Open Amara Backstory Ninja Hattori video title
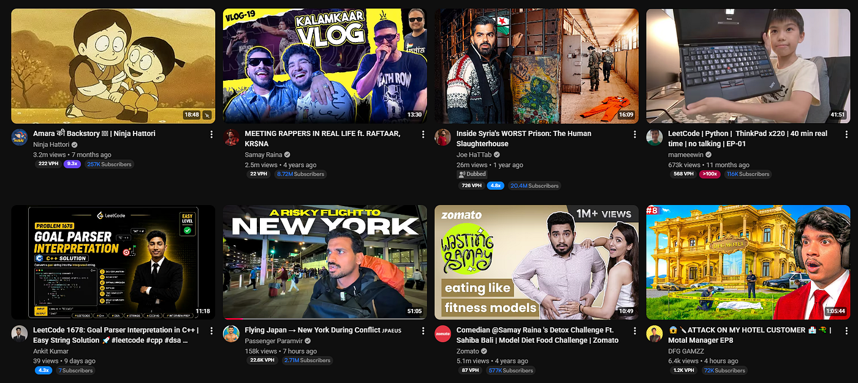858x383 pixels. pyautogui.click(x=94, y=133)
